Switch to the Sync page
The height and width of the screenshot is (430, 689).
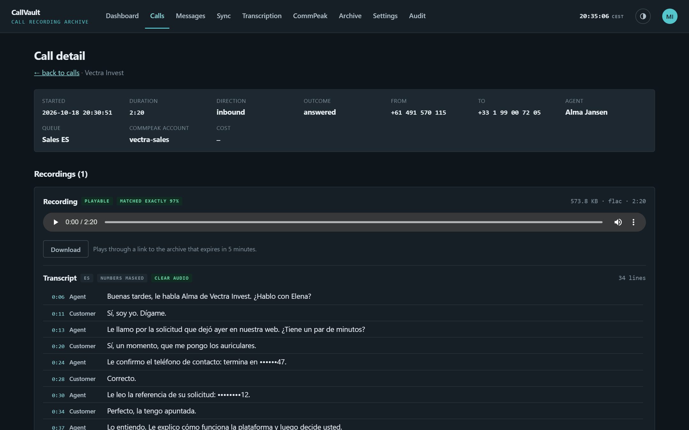(x=224, y=16)
